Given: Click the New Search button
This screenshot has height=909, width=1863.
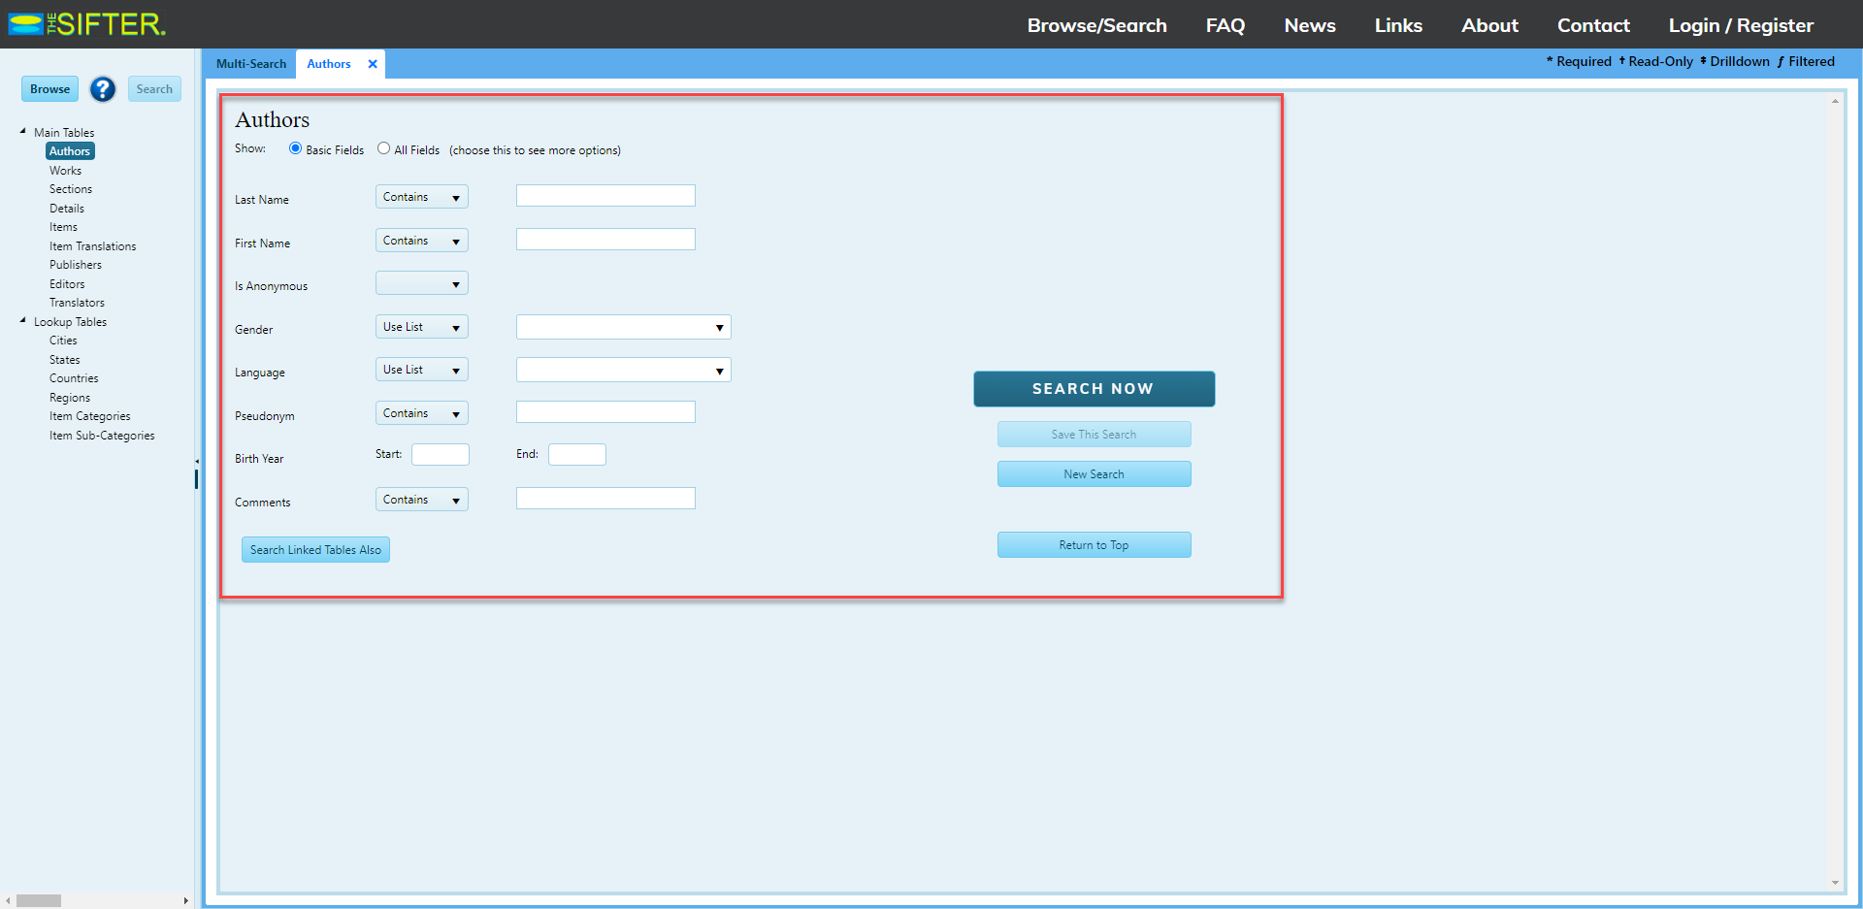Looking at the screenshot, I should click(x=1094, y=474).
